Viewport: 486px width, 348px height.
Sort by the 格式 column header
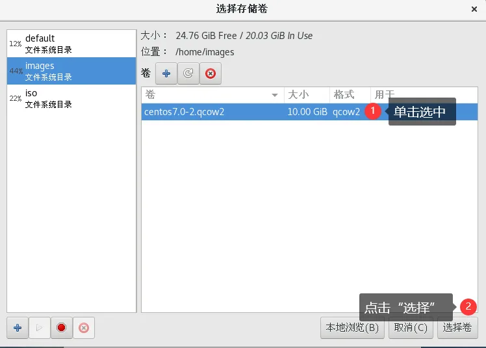pos(350,95)
